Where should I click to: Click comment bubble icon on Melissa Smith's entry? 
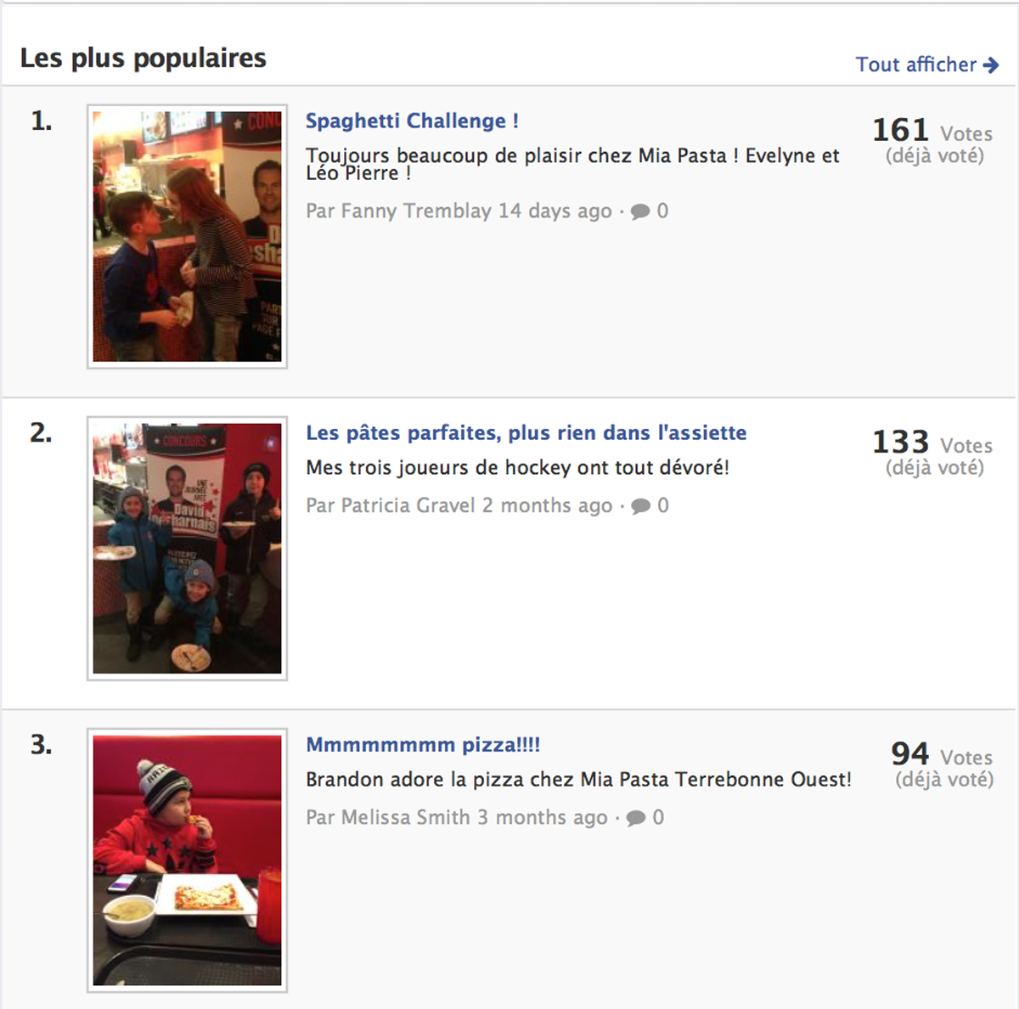pos(635,818)
